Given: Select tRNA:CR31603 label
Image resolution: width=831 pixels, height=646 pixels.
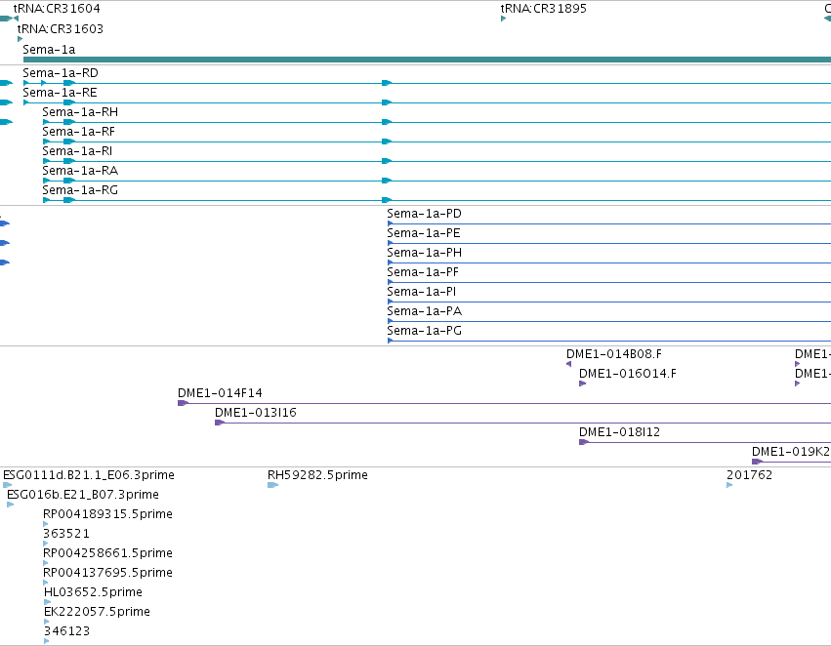Looking at the screenshot, I should tap(60, 29).
